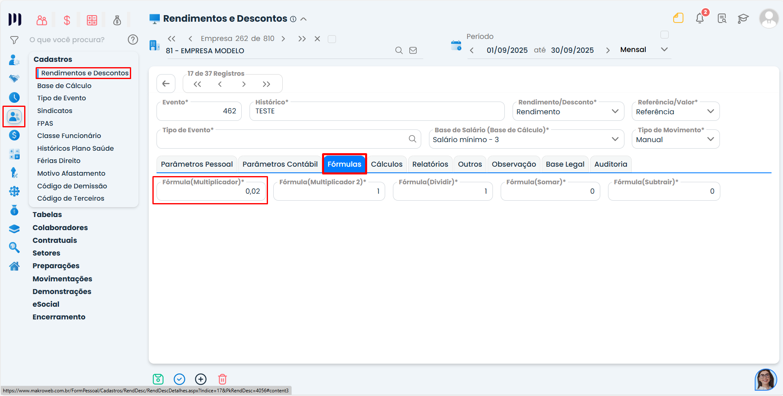
Task: Open the magnifying glass sidebar icon
Action: pos(14,247)
